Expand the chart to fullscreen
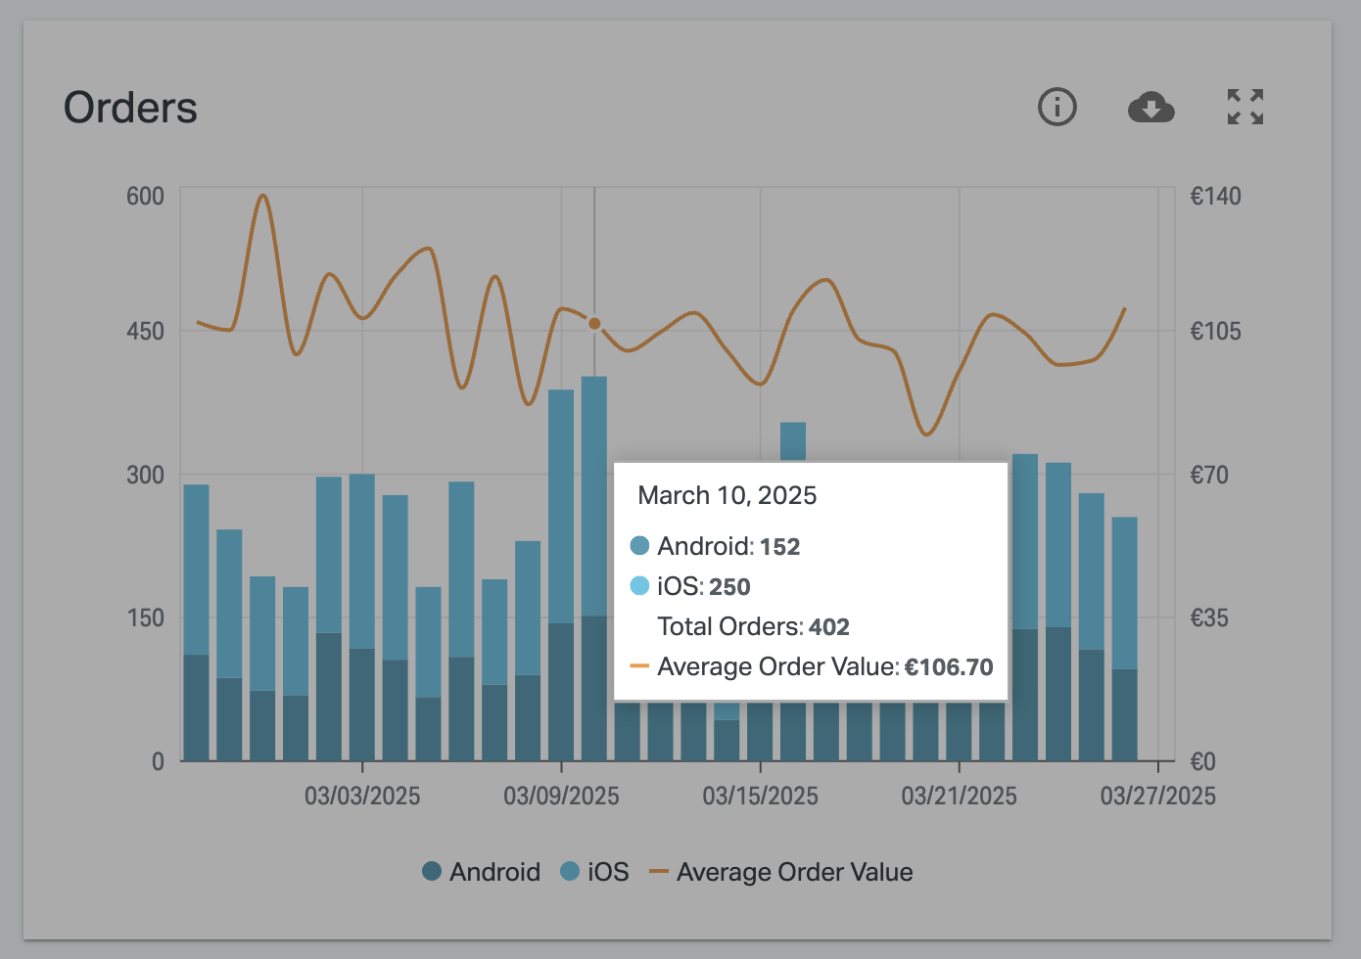The image size is (1361, 959). (1244, 107)
